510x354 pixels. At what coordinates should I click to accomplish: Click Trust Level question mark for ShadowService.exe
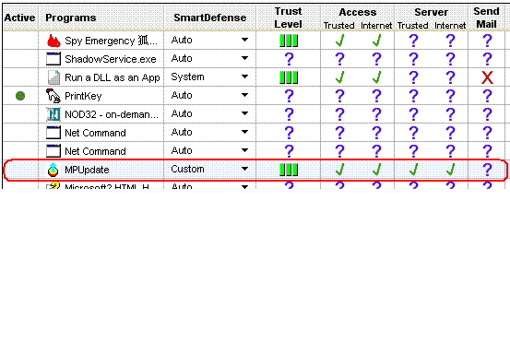(x=289, y=59)
